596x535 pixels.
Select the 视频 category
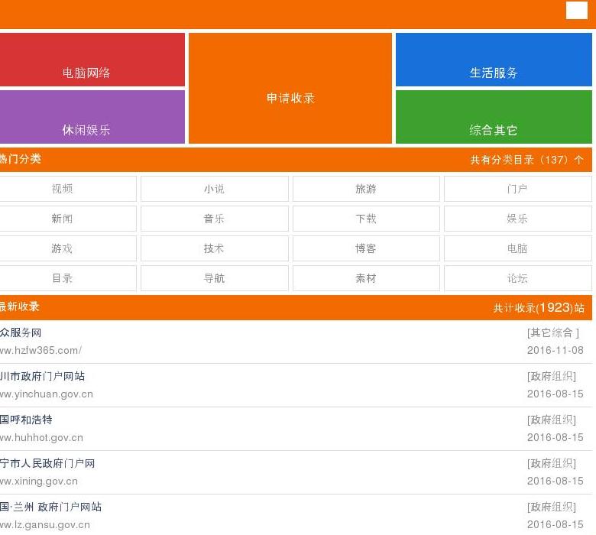(68, 189)
